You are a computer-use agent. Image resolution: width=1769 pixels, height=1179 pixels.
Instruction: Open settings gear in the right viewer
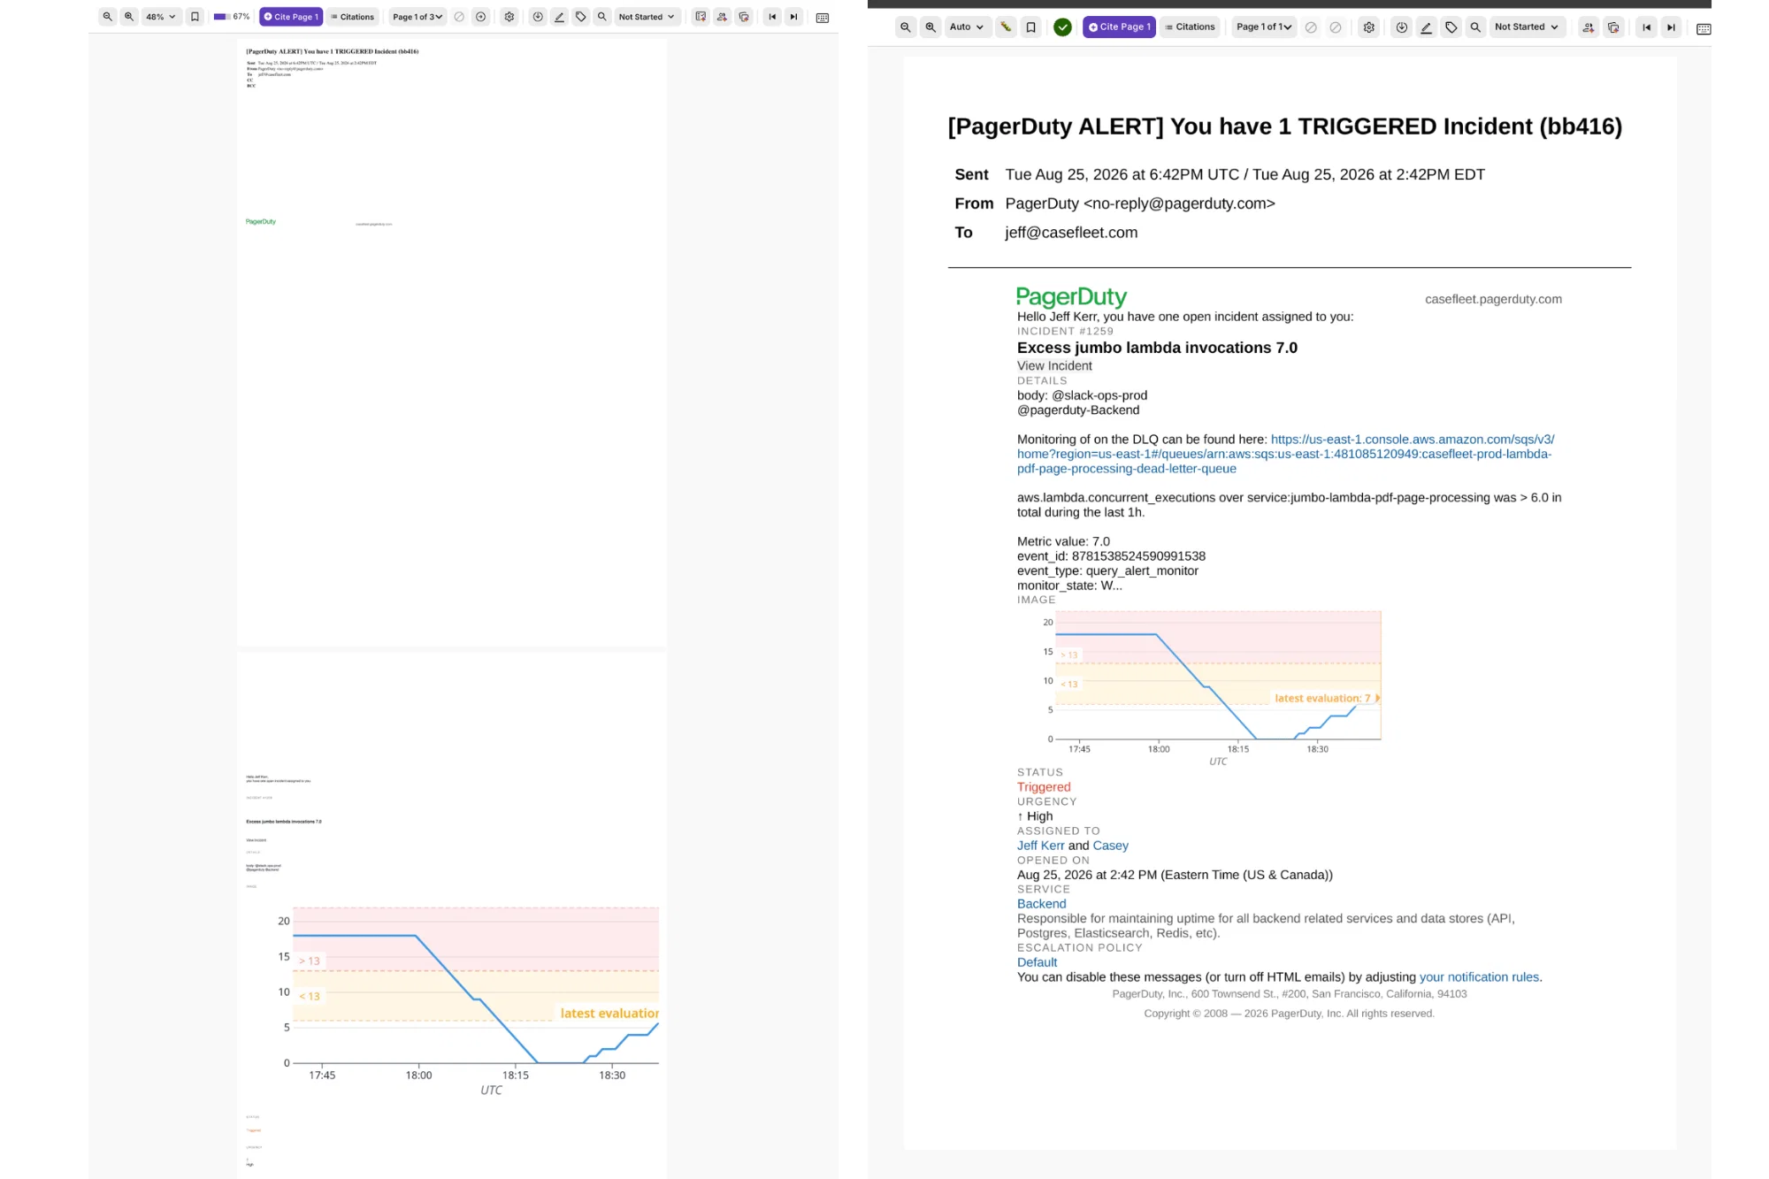click(1369, 27)
